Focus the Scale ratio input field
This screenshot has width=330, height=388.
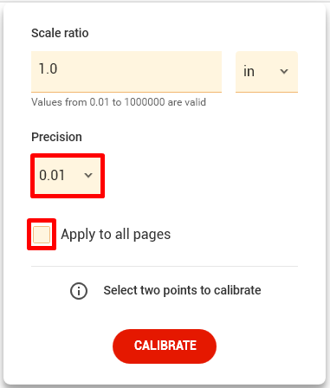click(x=126, y=72)
